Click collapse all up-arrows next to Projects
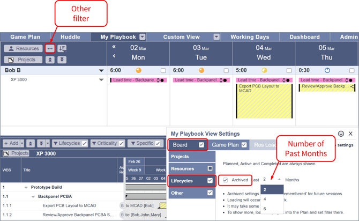This screenshot has width=359, height=221. click(x=50, y=60)
